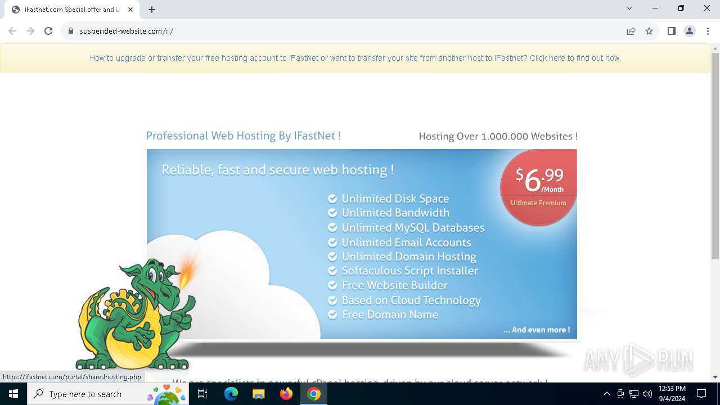
Task: Click the green dragon mascot
Action: click(x=135, y=313)
